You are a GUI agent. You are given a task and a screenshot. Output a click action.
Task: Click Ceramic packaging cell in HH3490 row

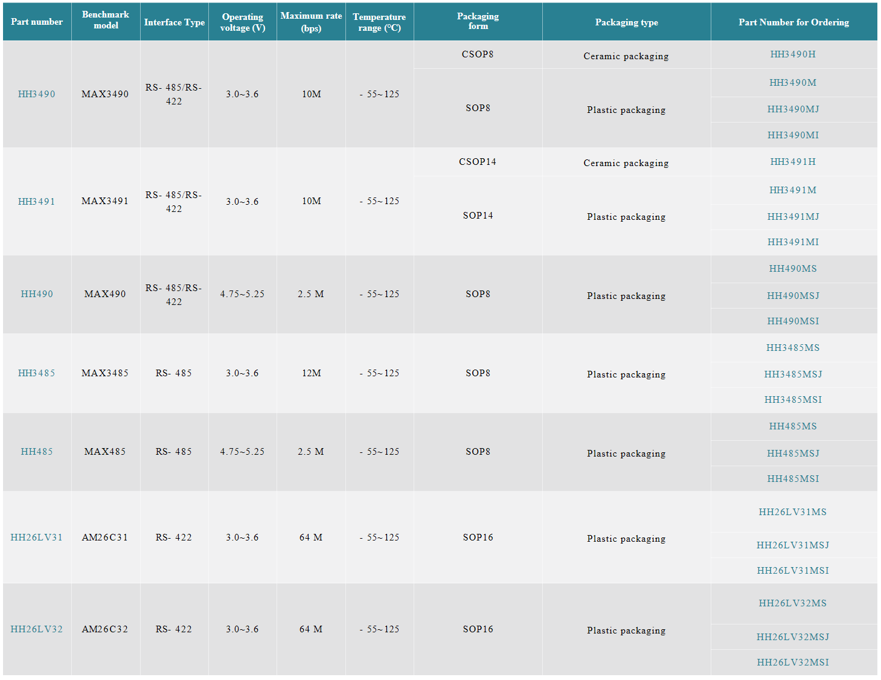(626, 56)
